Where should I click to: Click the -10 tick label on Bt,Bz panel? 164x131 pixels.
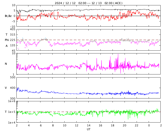click(13, 26)
